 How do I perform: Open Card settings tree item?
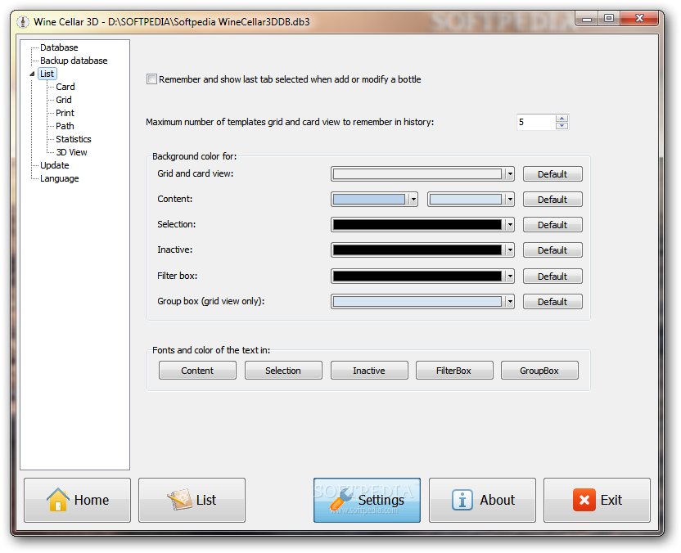pos(65,87)
